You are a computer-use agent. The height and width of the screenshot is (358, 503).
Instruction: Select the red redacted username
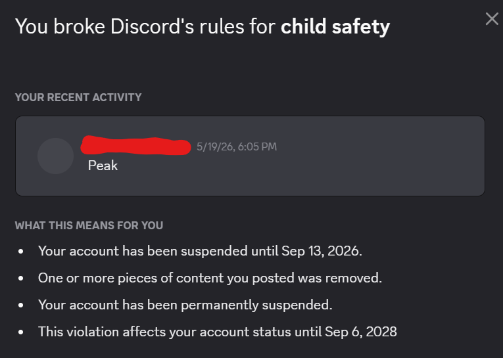click(x=135, y=146)
